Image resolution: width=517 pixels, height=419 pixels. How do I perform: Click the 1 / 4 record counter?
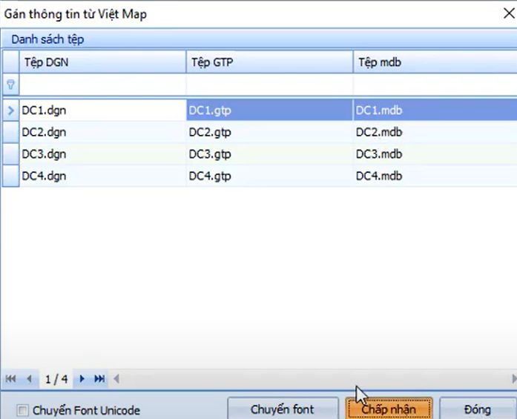click(56, 379)
